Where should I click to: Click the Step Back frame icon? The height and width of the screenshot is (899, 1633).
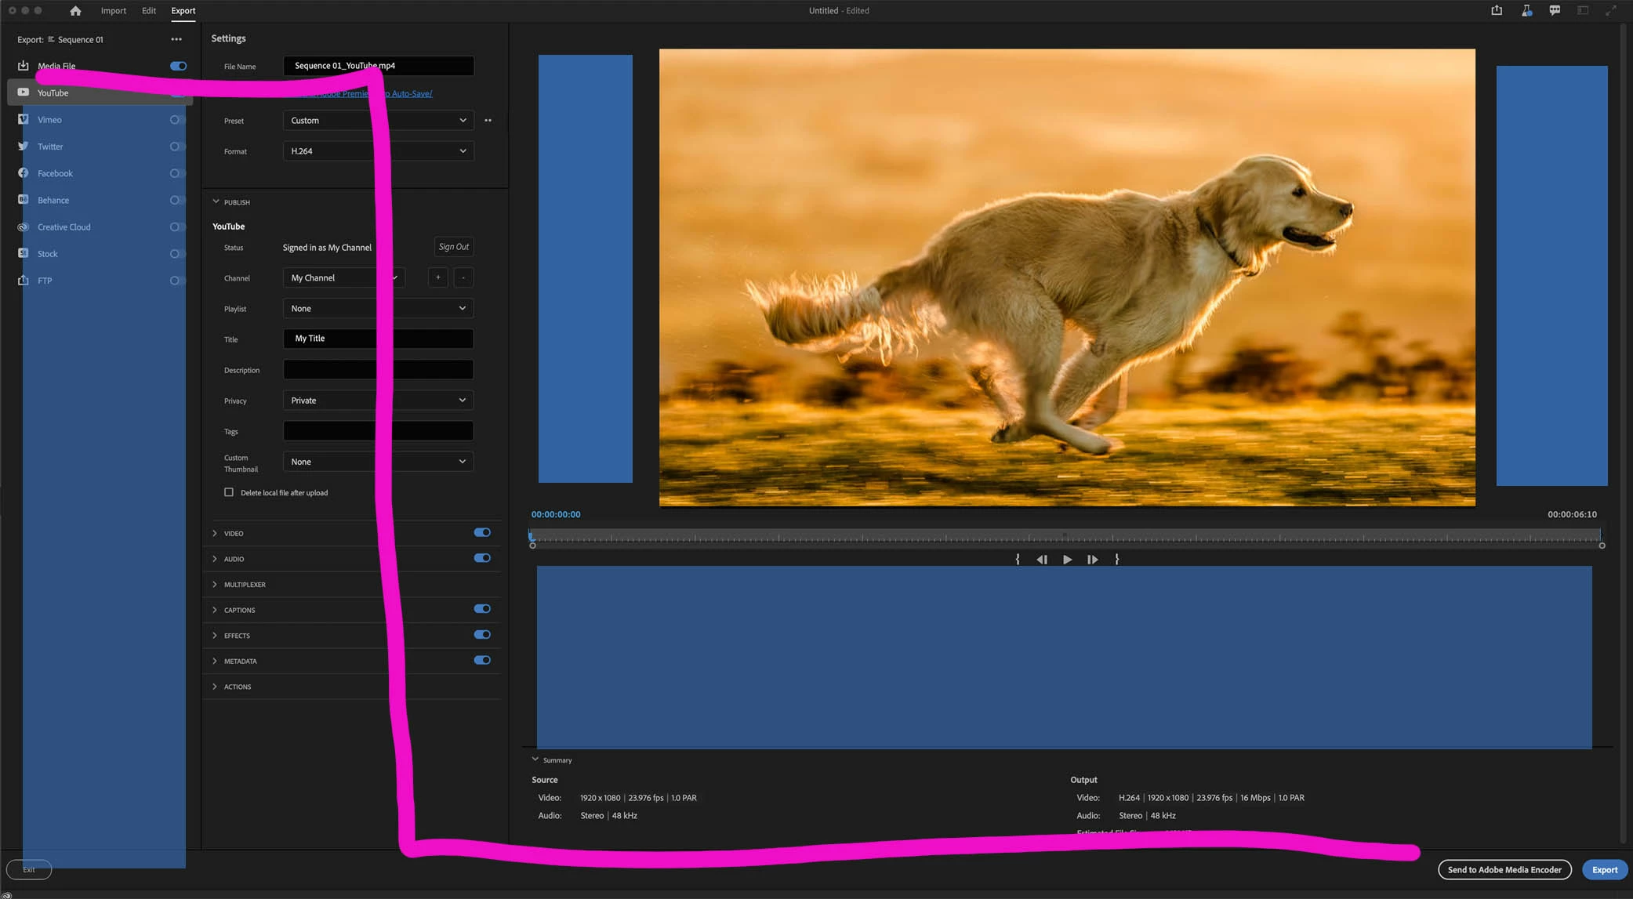tap(1042, 560)
